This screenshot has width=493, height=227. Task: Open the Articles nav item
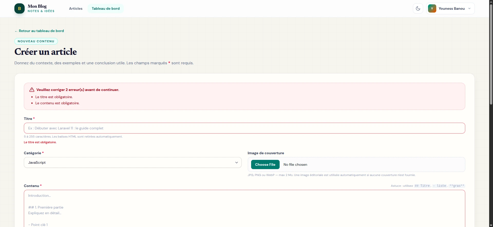point(76,8)
